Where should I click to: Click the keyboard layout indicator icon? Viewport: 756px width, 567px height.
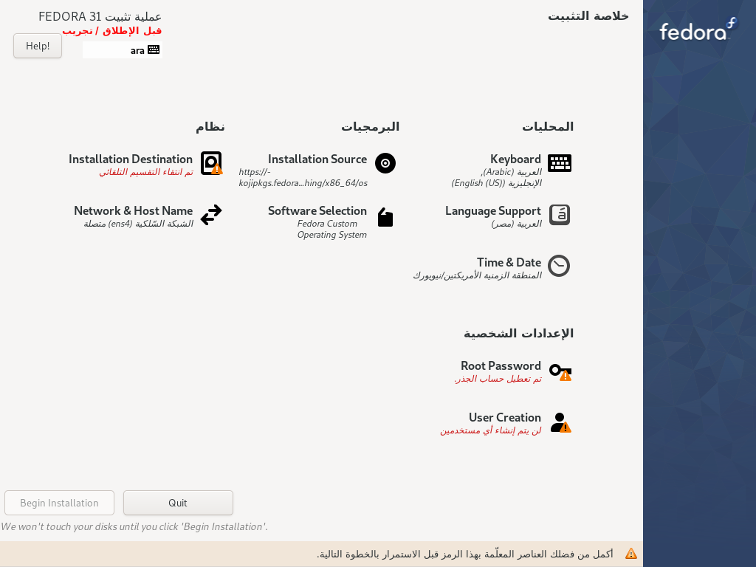[x=154, y=49]
